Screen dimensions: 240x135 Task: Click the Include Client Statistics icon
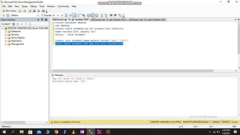click(83, 15)
